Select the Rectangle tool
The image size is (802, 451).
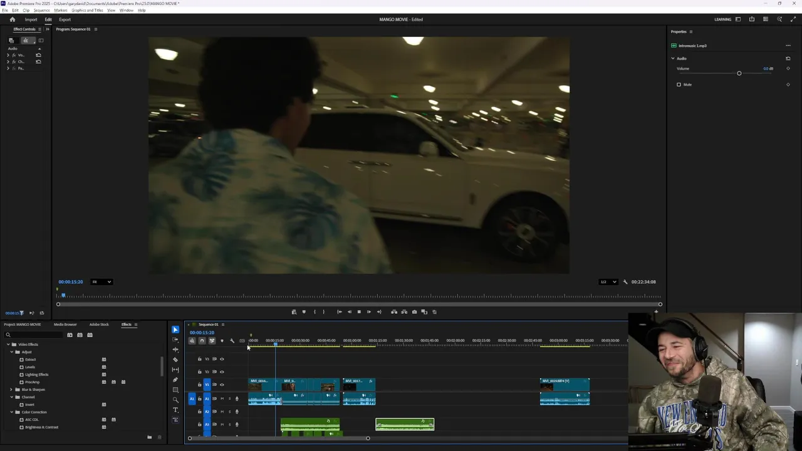(175, 390)
